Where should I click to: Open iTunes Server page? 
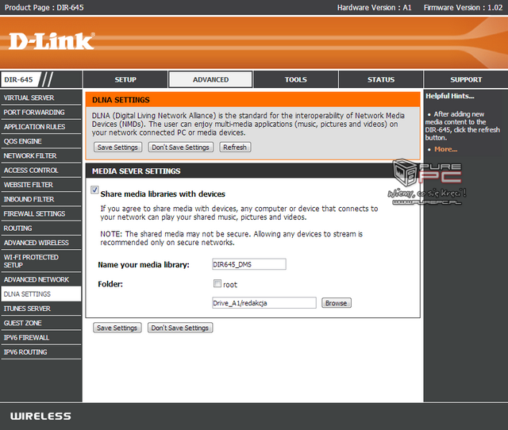click(40, 309)
